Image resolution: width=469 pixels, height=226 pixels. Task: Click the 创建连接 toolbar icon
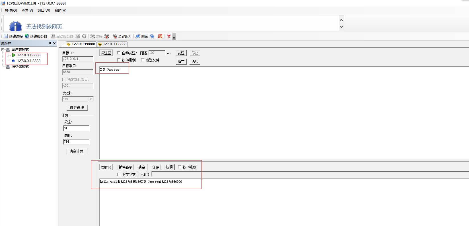(6, 36)
